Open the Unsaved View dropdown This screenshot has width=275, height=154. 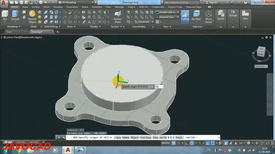tap(167, 17)
